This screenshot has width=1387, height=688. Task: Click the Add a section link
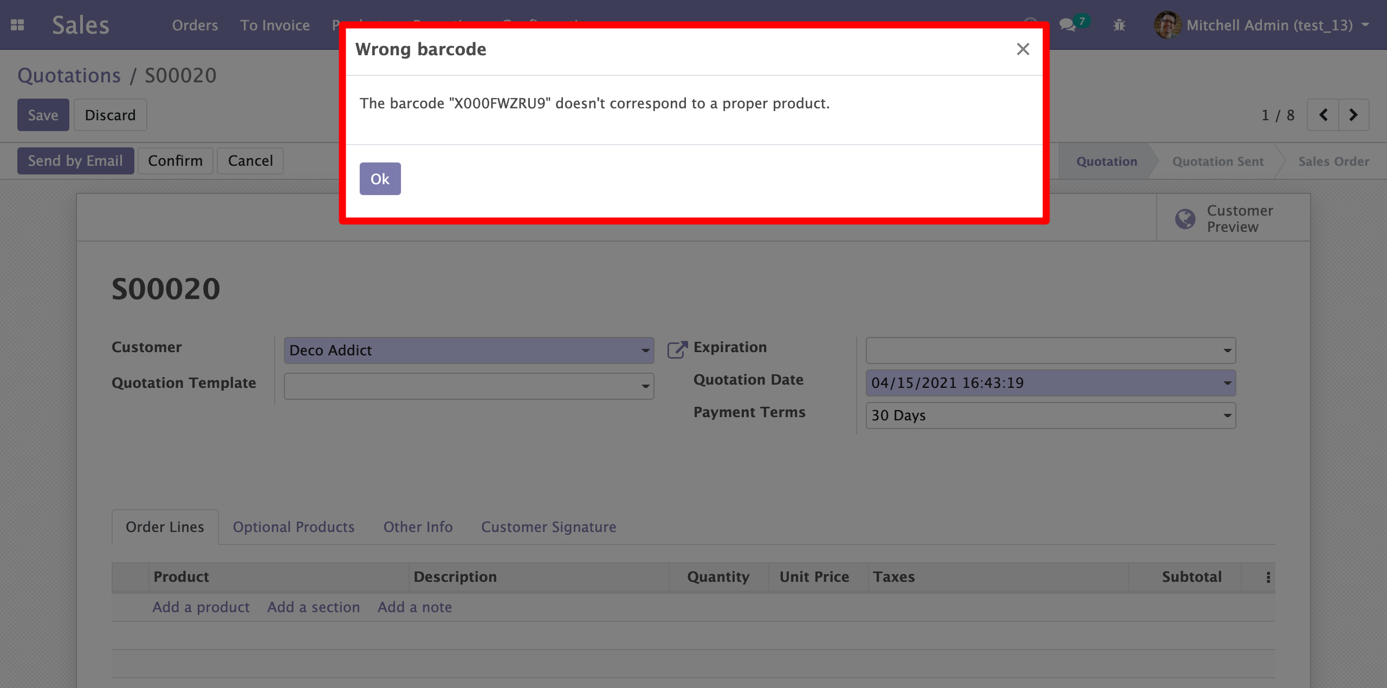tap(313, 607)
